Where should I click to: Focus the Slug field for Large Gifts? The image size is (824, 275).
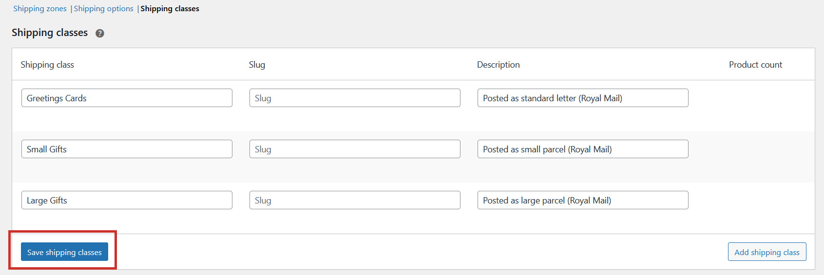[355, 200]
